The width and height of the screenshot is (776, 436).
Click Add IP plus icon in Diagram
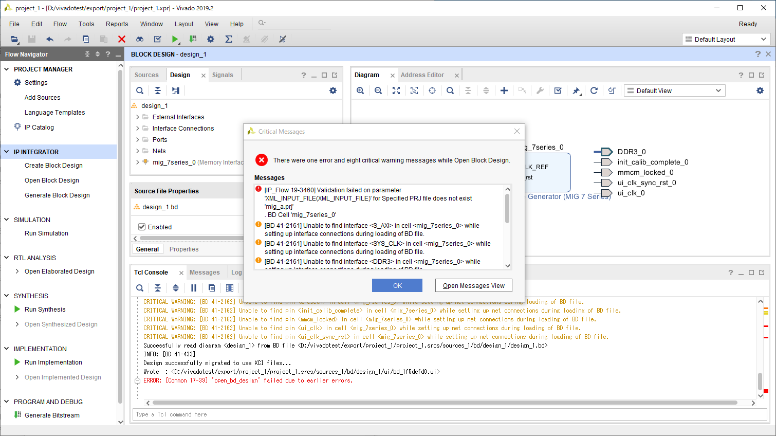[504, 90]
